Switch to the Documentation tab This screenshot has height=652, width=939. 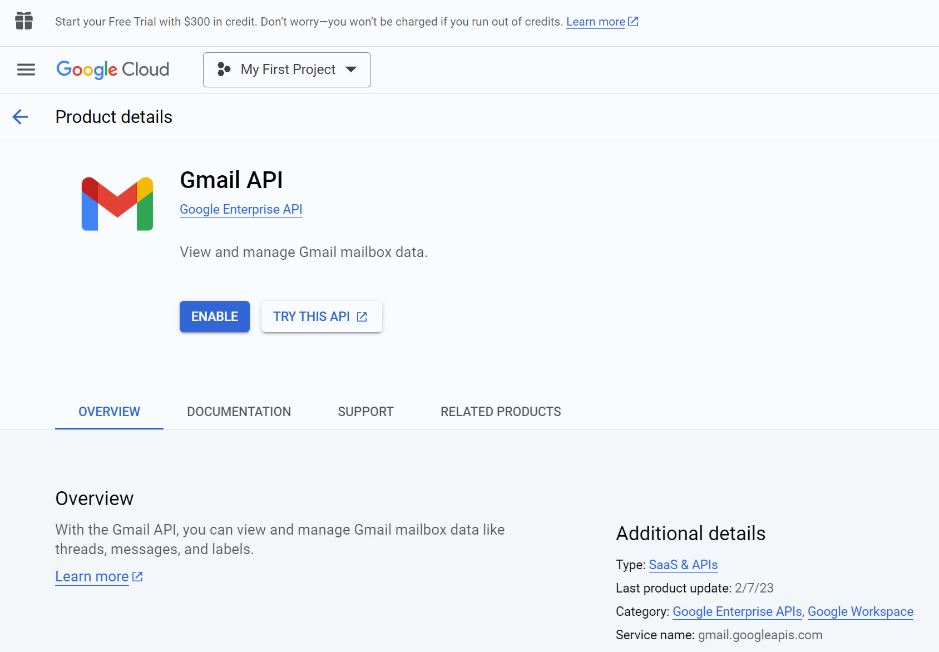(239, 412)
